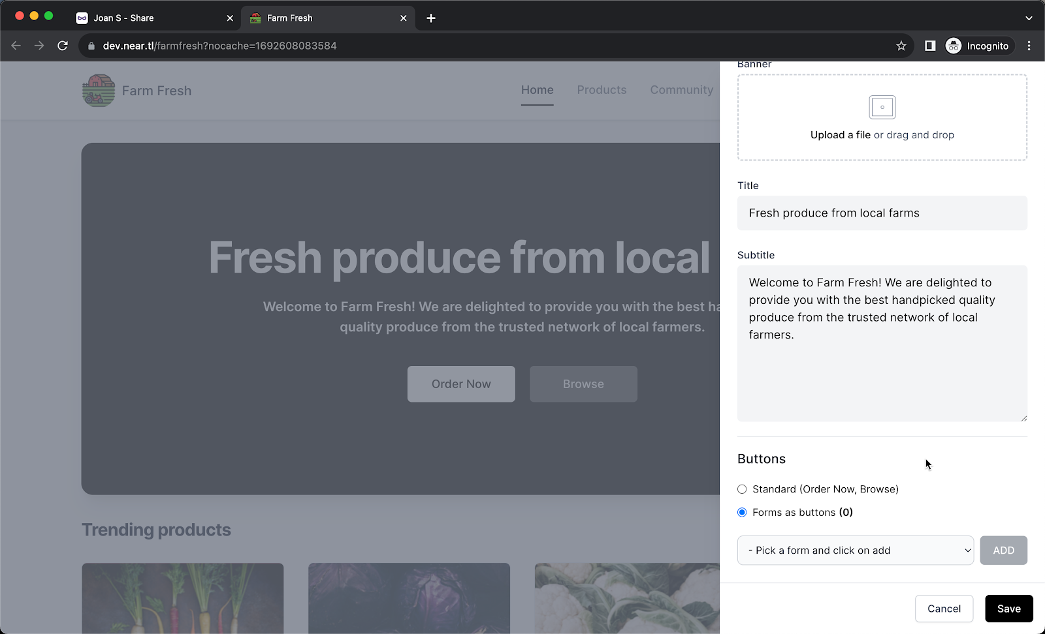Image resolution: width=1045 pixels, height=634 pixels.
Task: Click the forward navigation arrow
Action: coord(39,46)
